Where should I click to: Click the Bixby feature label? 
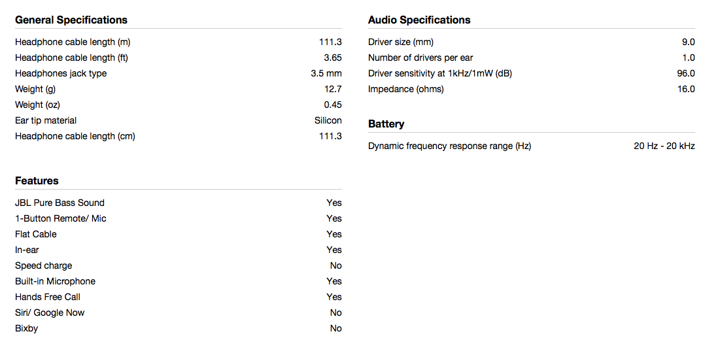26,329
